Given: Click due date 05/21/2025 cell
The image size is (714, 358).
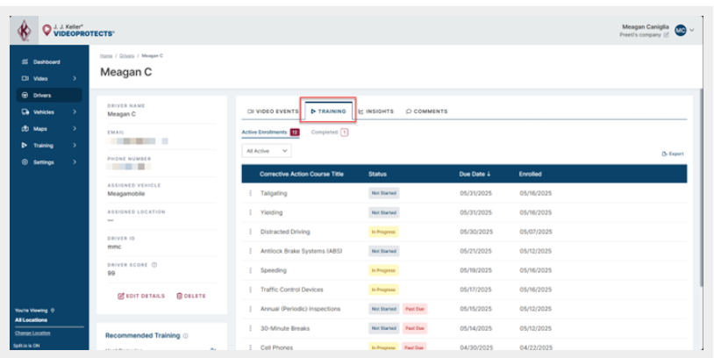Looking at the screenshot, I should tap(475, 251).
